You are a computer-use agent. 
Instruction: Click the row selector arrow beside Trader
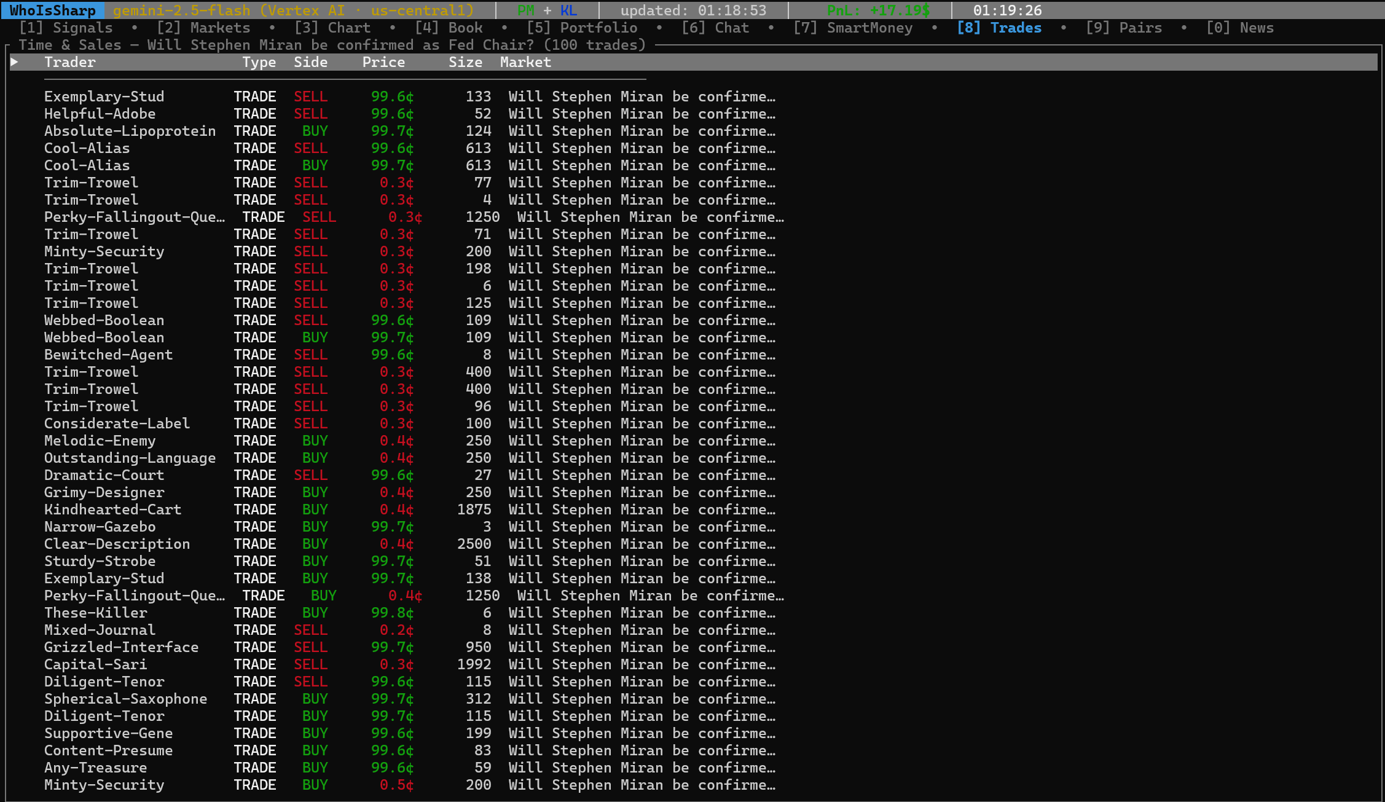[x=15, y=62]
